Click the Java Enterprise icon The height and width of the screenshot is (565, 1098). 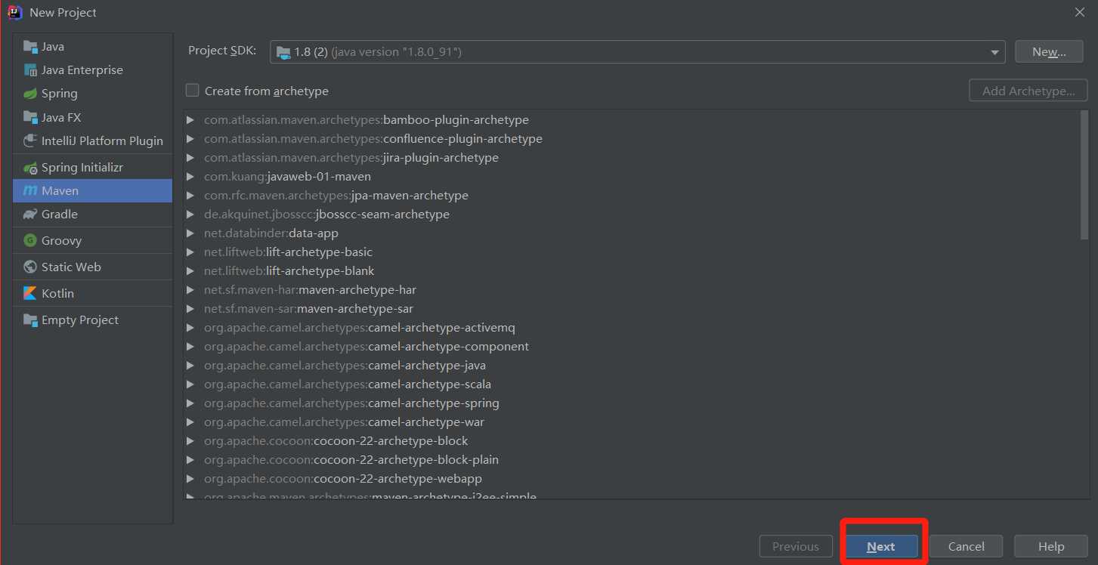coord(30,69)
